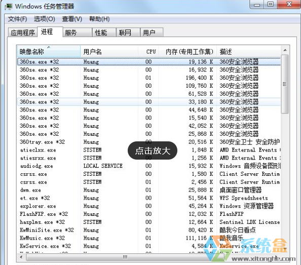Open the 文件(F) menu
Screen dimensions: 301x265
pos(17,19)
